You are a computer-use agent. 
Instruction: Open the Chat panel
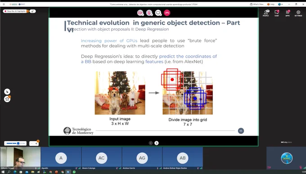pyautogui.click(x=277, y=13)
